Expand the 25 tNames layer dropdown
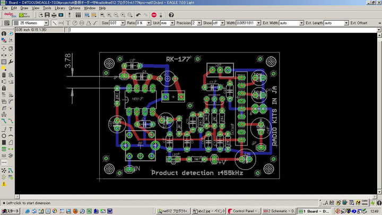This screenshot has width=382, height=215. (x=47, y=23)
